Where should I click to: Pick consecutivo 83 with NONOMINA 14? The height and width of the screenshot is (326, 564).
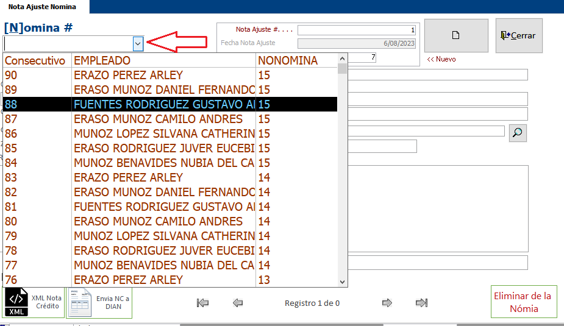point(128,177)
